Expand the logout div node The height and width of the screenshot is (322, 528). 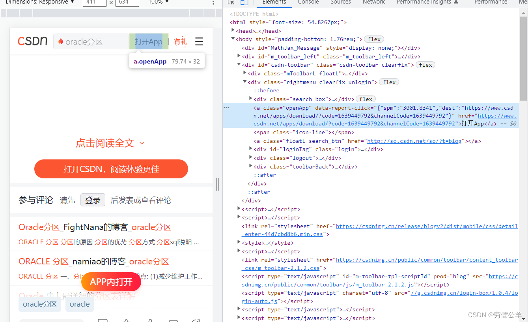251,157
